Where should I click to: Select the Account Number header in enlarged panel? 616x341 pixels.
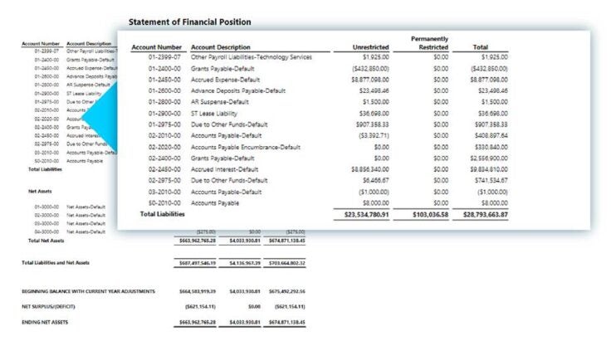[x=156, y=47]
